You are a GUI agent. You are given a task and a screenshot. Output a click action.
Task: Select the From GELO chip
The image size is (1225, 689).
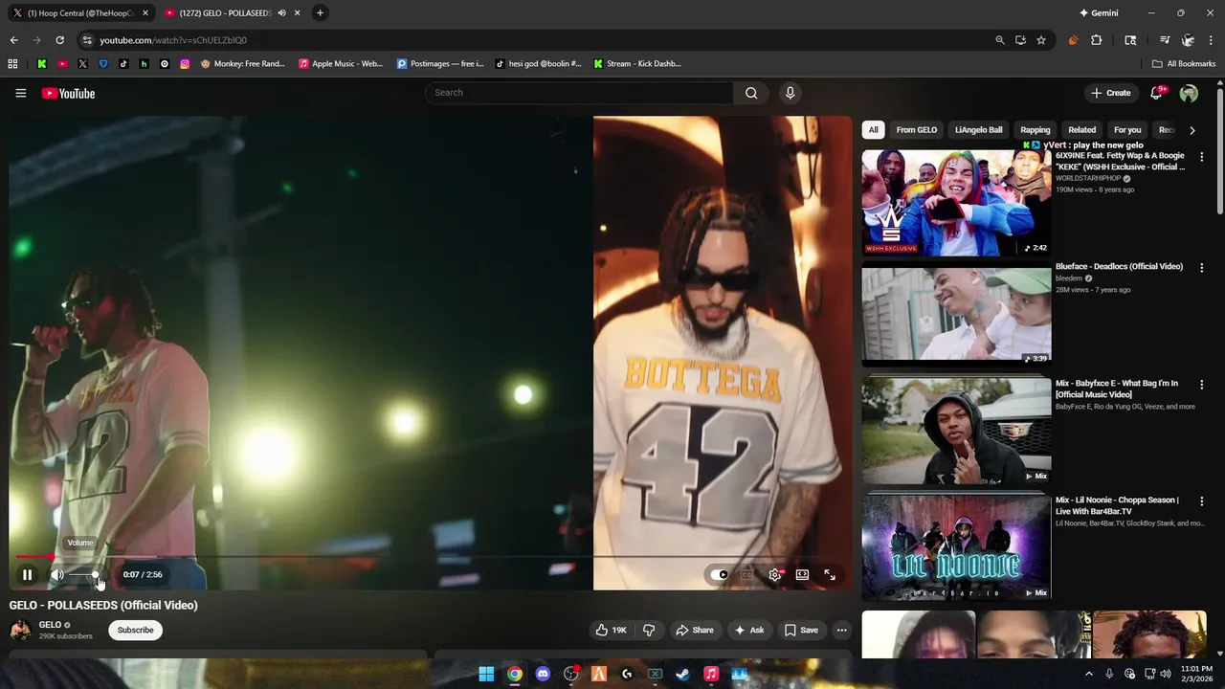(916, 130)
